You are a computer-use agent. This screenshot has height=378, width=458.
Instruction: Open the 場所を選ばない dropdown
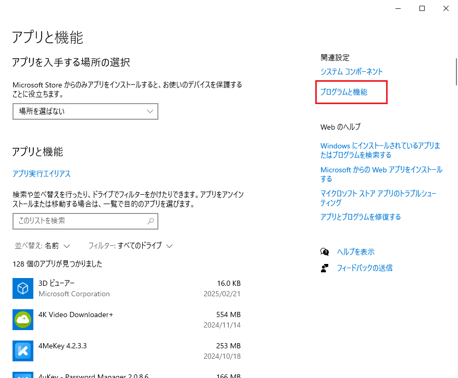[85, 111]
